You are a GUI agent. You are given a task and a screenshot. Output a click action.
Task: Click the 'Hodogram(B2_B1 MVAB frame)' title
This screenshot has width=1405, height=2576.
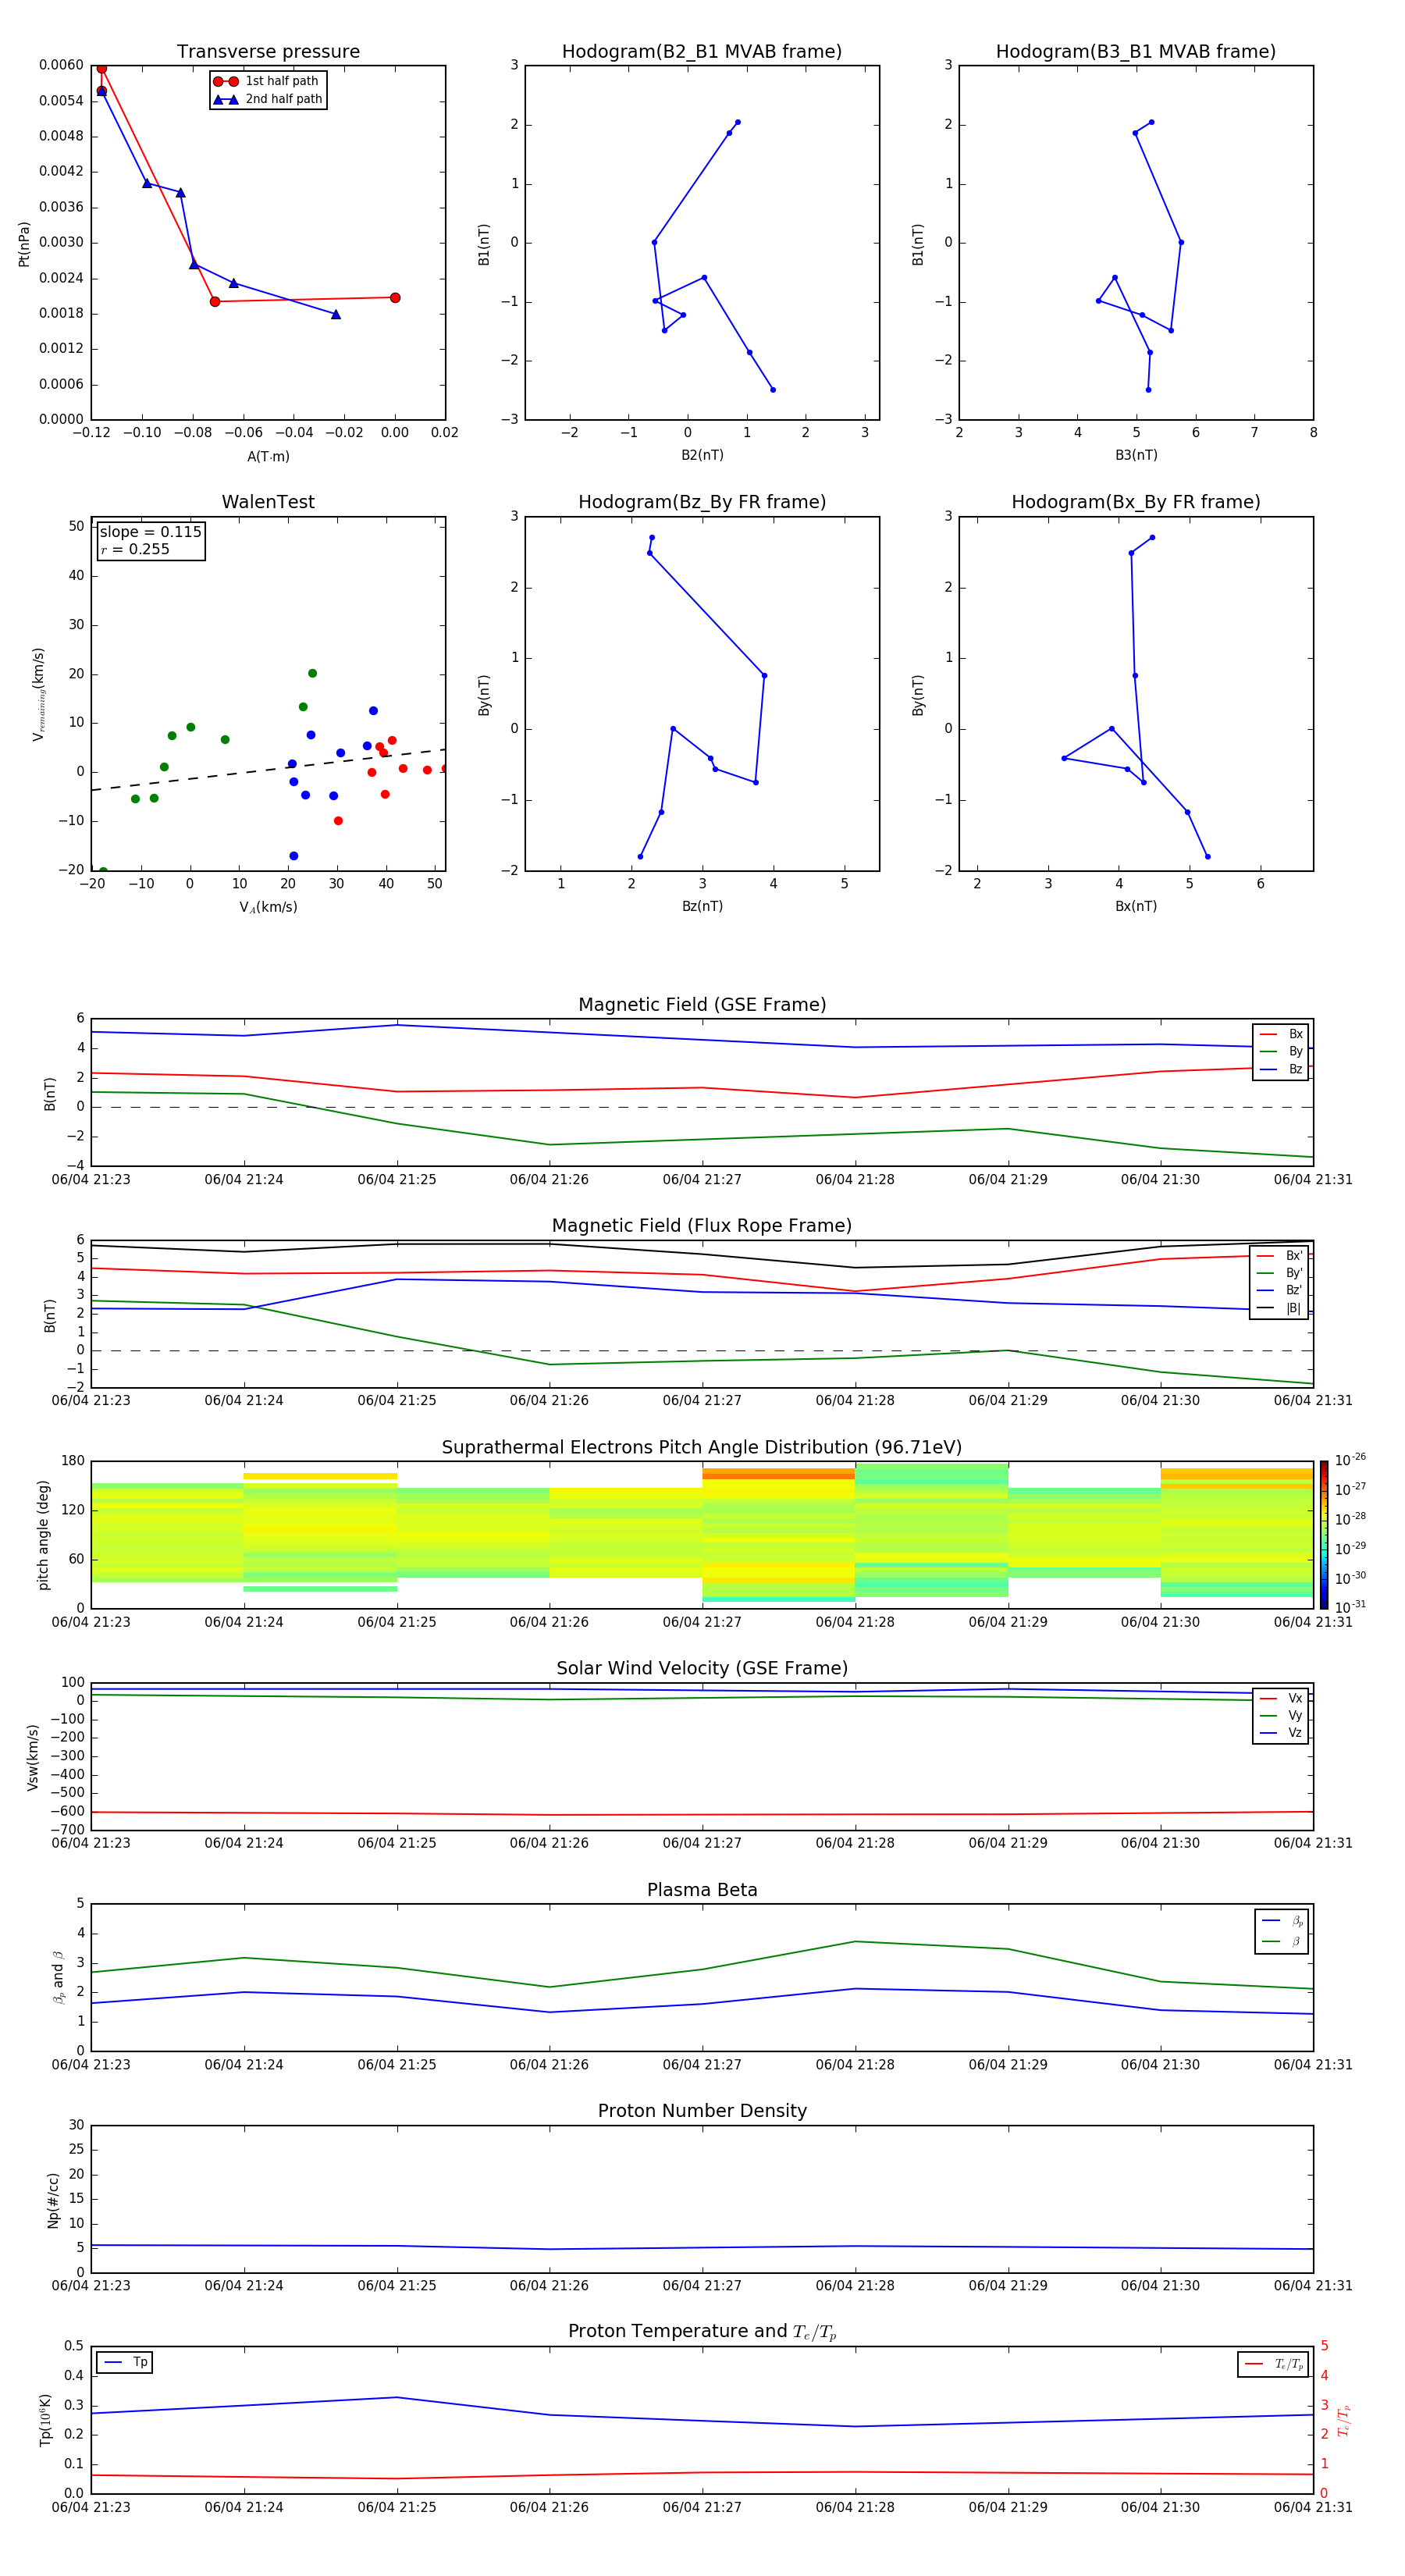coord(701,51)
